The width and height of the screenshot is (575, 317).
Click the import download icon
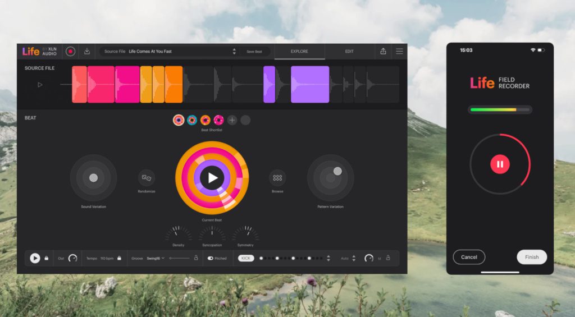click(x=87, y=51)
